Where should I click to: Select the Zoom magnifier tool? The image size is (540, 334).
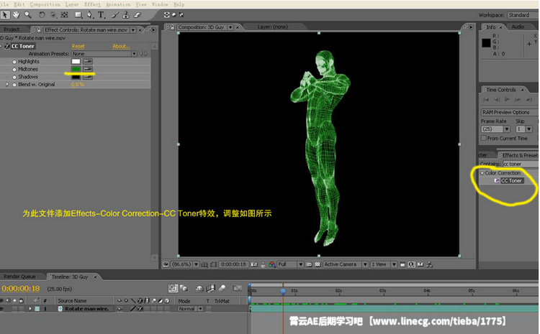tap(27, 15)
